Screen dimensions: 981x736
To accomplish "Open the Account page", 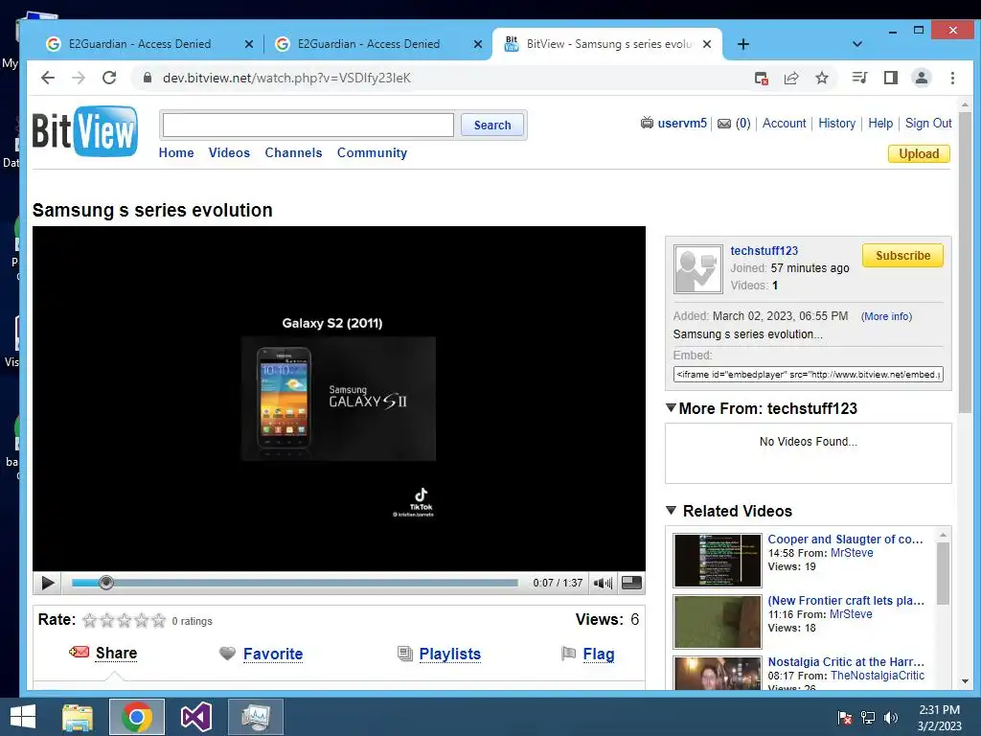I will coord(784,123).
